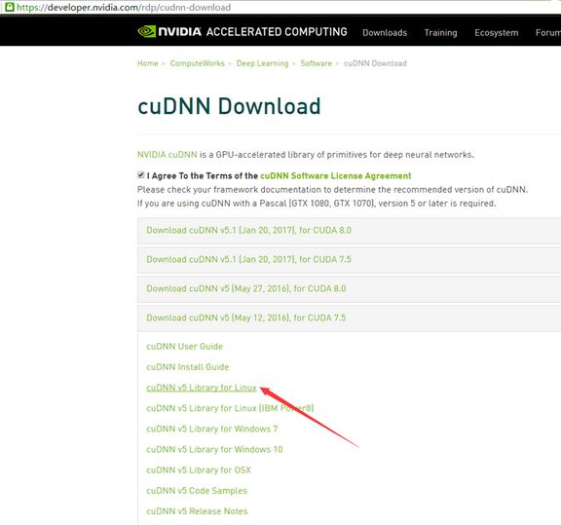The image size is (561, 525).
Task: Go to Home breadcrumb link
Action: tap(148, 63)
